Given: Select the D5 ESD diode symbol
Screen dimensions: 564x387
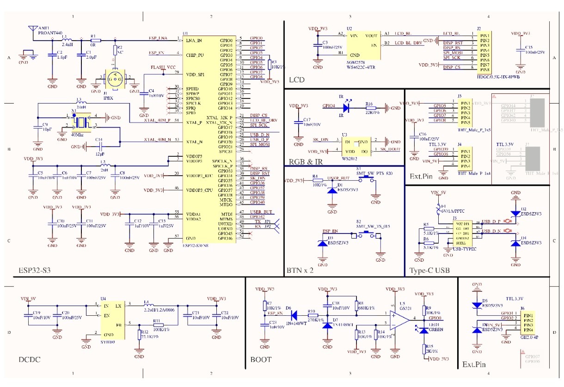Looking at the screenshot, I should tap(478, 306).
